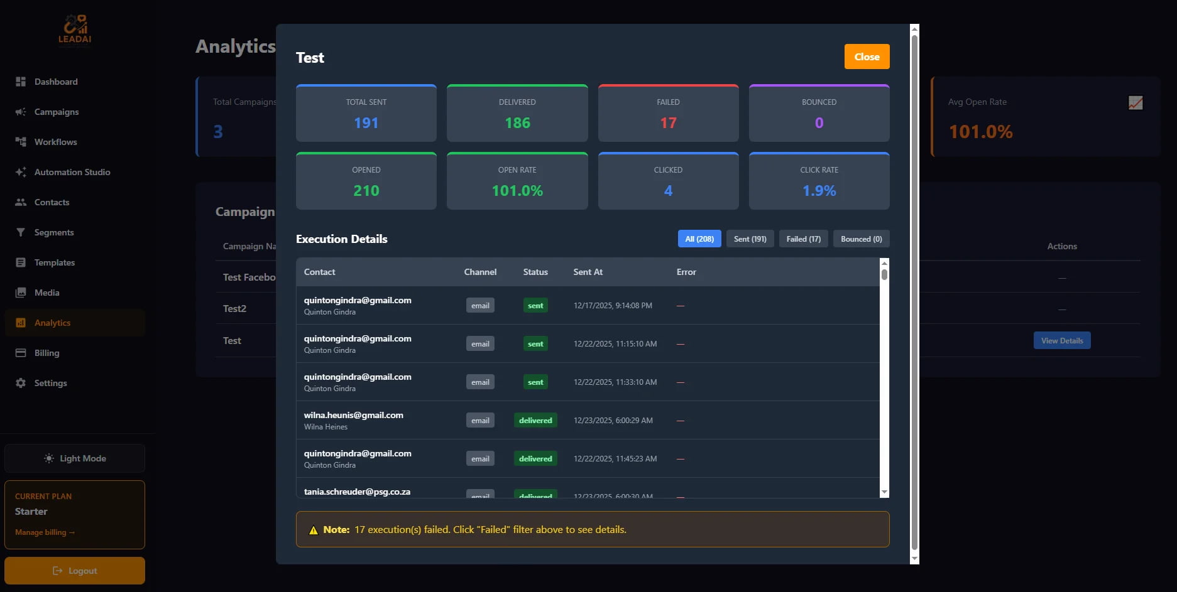This screenshot has width=1177, height=592.
Task: Open Settings from the sidebar
Action: coord(50,383)
